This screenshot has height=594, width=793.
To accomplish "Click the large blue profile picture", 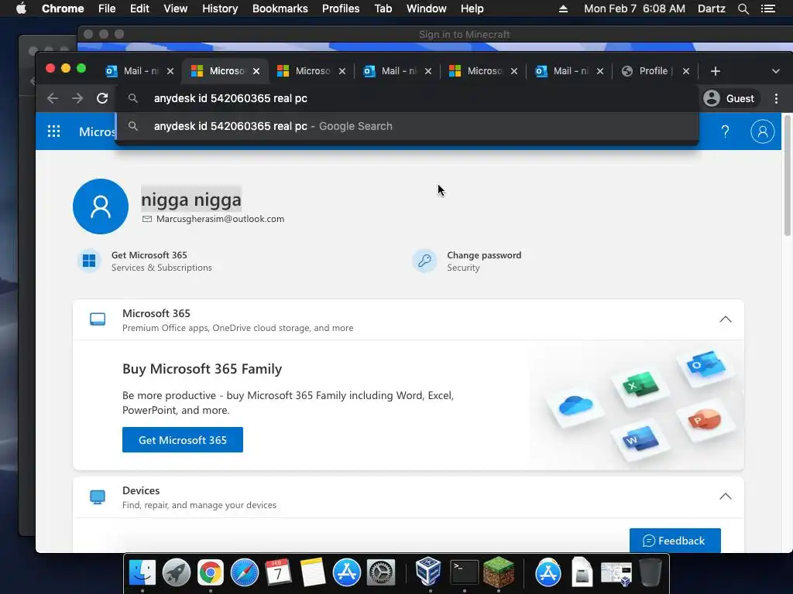I will [101, 207].
